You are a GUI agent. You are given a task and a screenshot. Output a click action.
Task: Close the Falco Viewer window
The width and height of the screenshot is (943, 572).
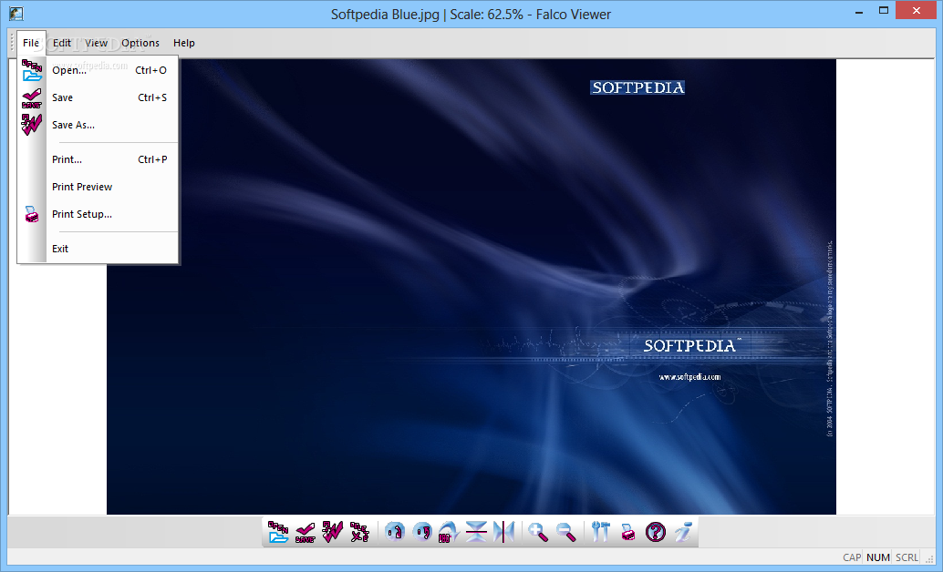coord(916,10)
